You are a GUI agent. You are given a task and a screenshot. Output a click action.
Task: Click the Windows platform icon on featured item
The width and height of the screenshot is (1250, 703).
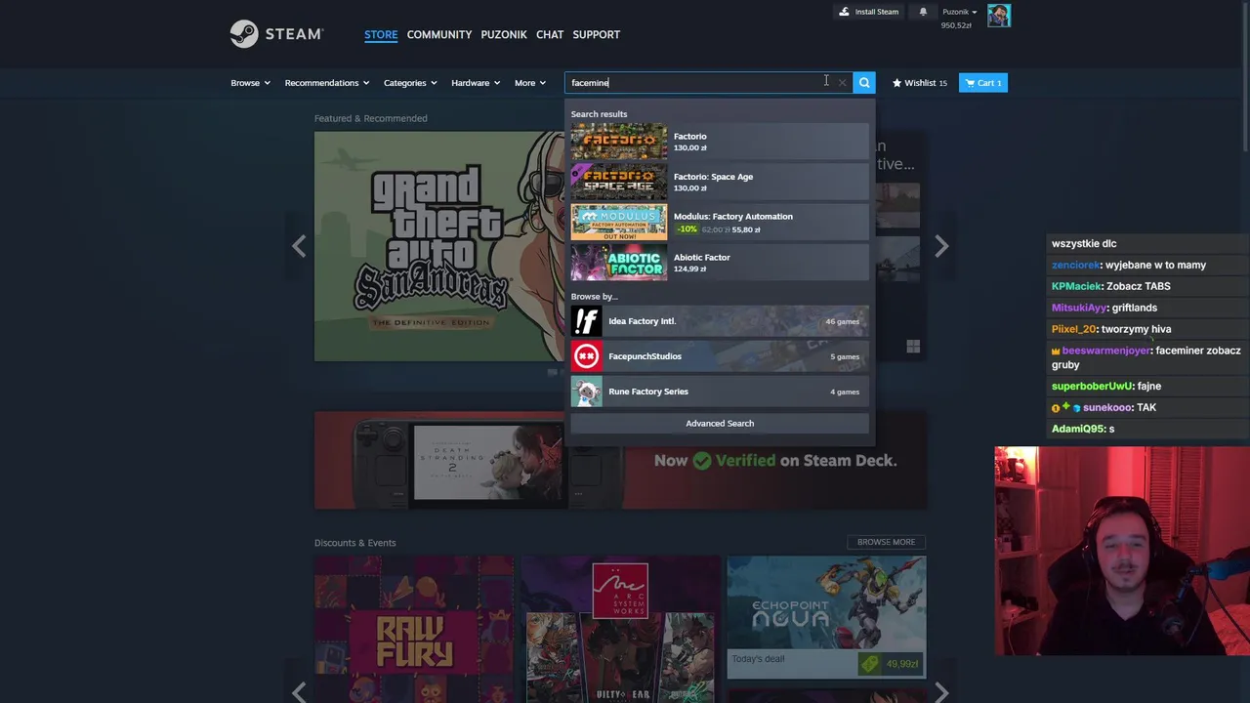pos(913,347)
